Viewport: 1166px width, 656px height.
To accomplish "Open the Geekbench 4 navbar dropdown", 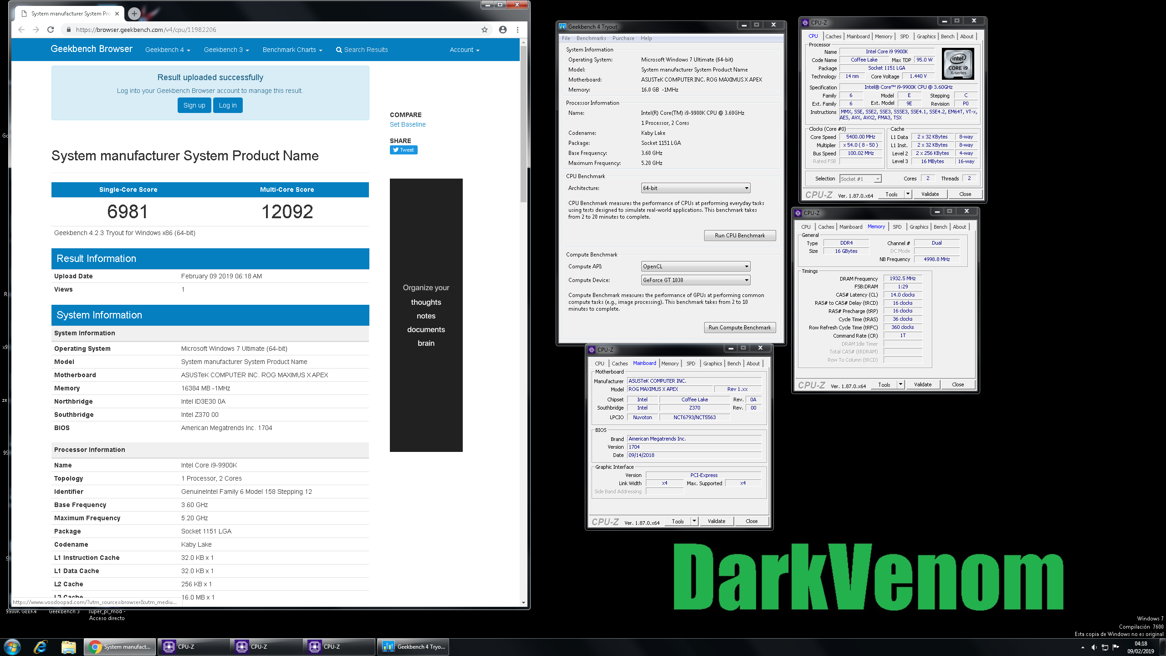I will 168,50.
